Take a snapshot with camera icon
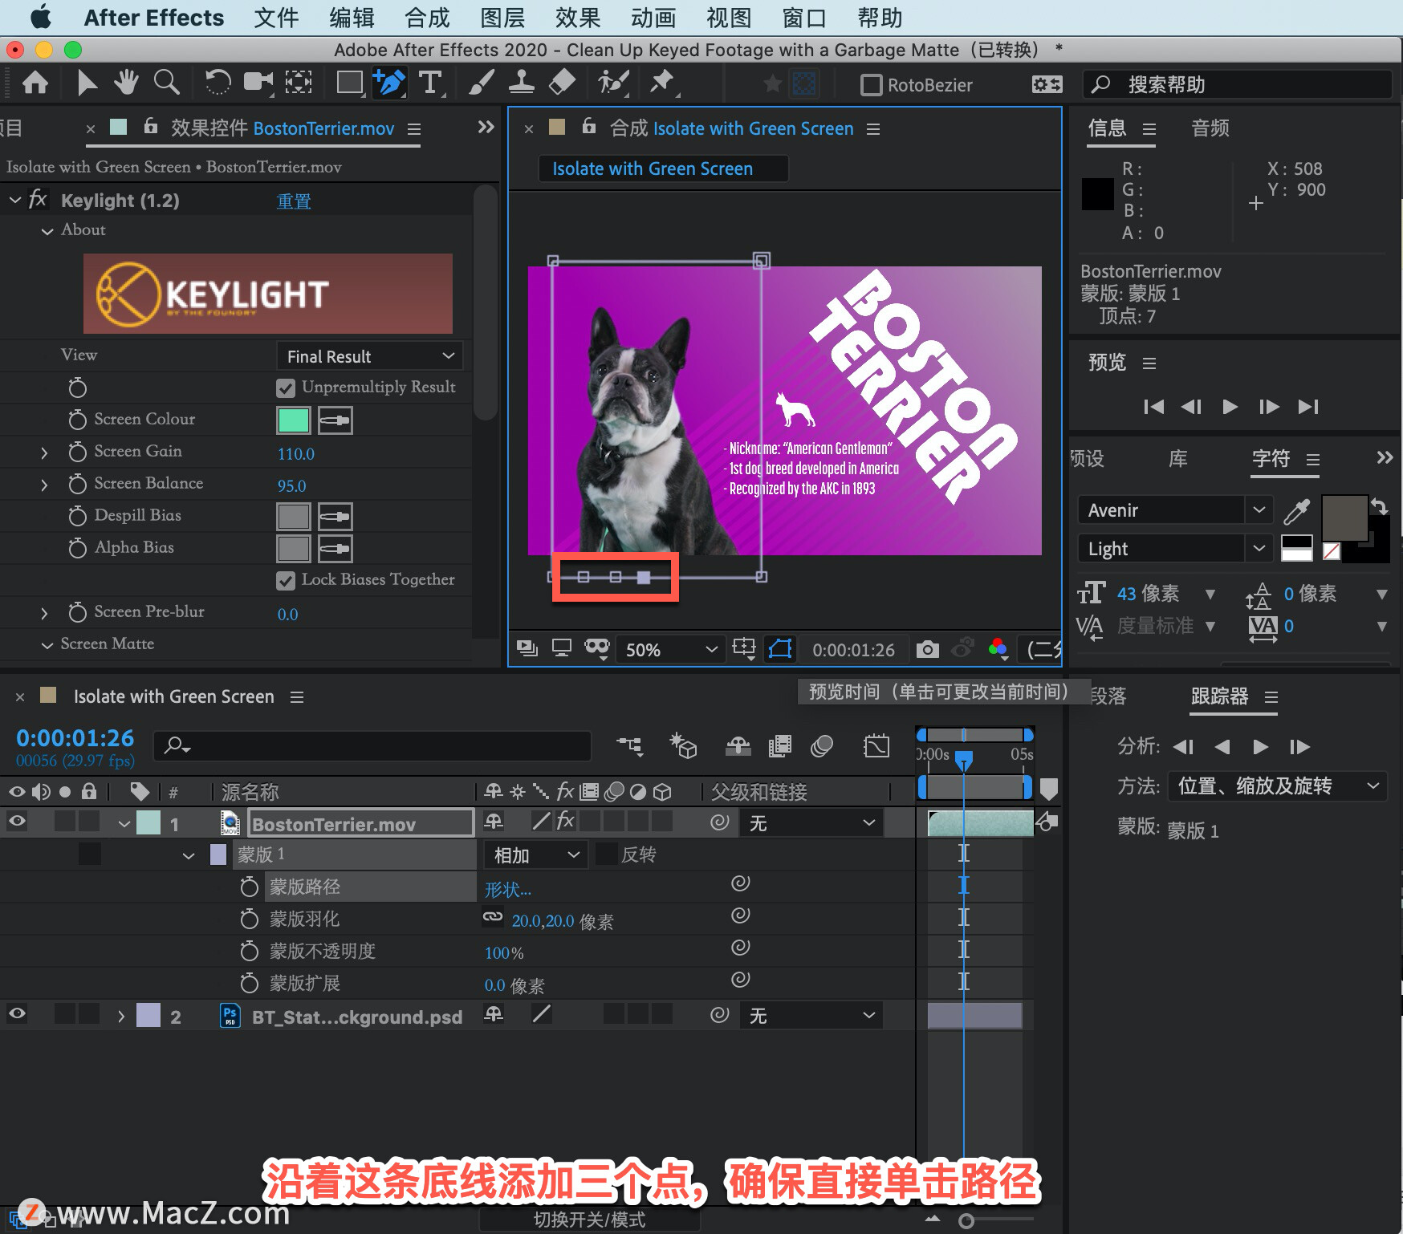 (x=927, y=649)
